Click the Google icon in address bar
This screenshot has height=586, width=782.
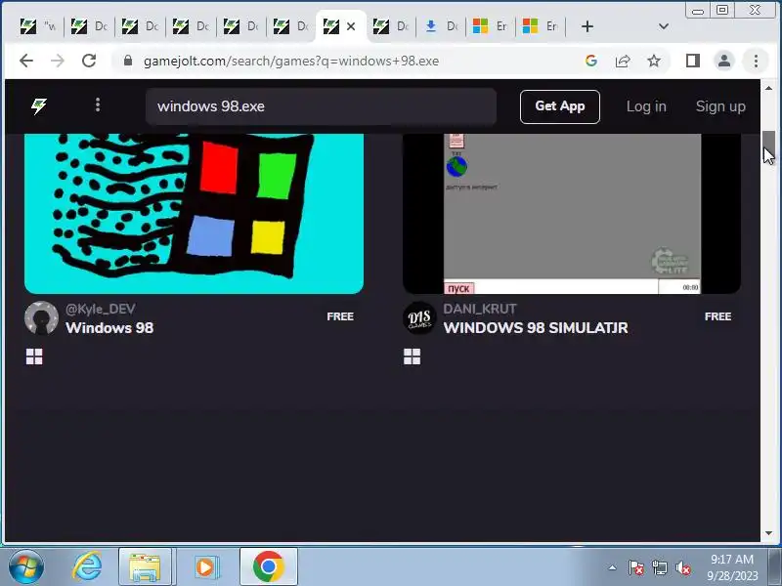point(591,61)
